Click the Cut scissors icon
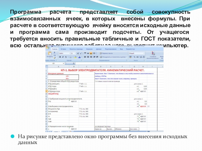Image resolution: width=202 pixels, height=151 pixels. coord(55,53)
